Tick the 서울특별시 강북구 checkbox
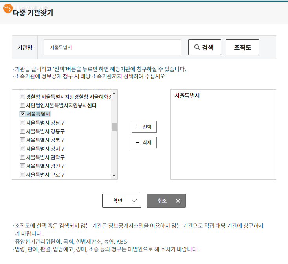288x264 pixels. pos(22,140)
